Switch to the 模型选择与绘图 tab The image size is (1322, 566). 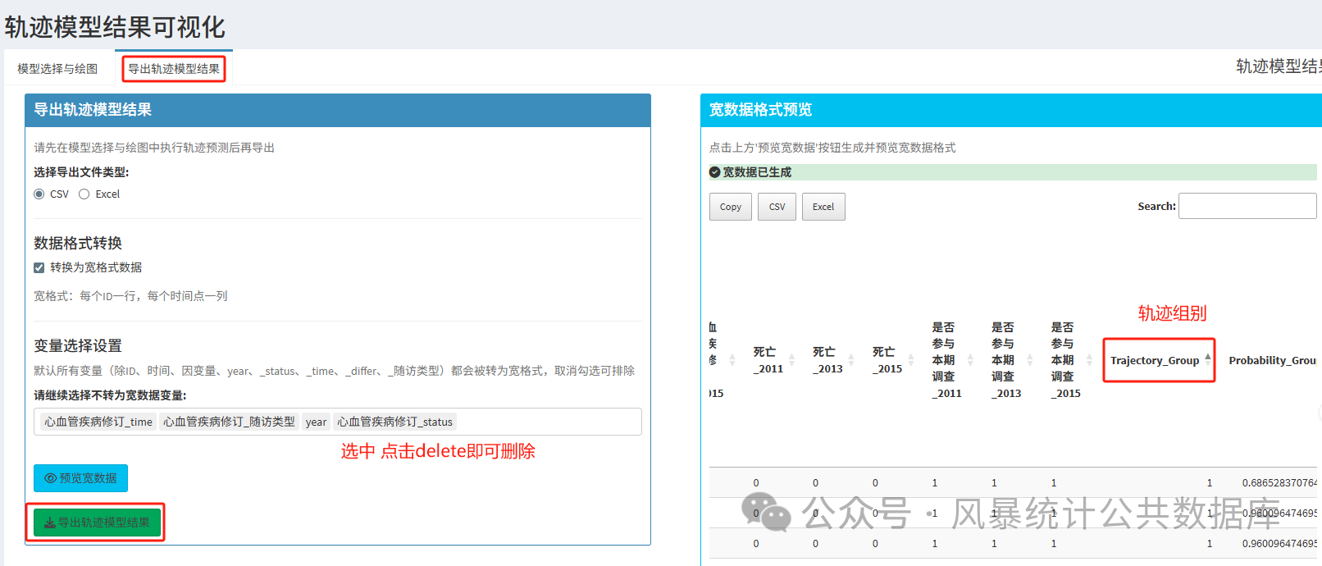point(57,69)
